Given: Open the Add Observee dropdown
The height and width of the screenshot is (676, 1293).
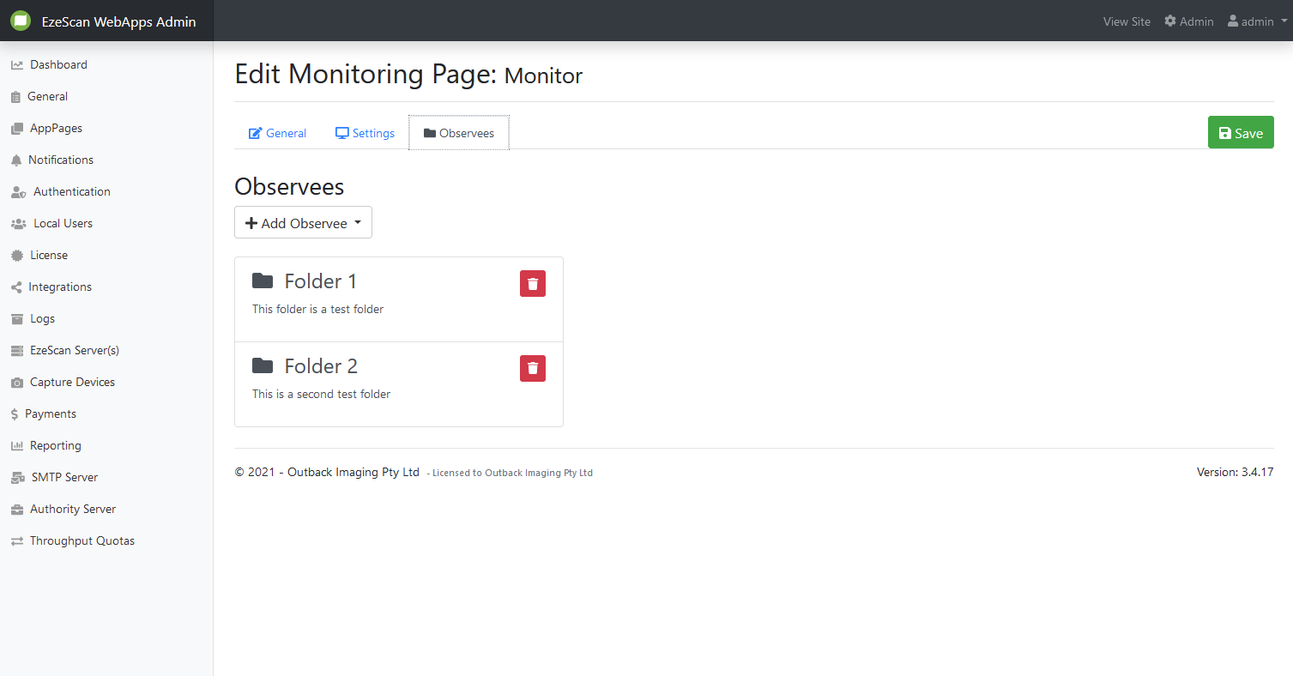Looking at the screenshot, I should point(303,223).
